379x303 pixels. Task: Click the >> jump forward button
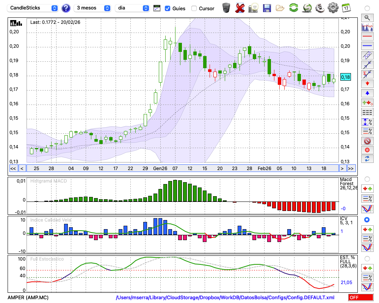pyautogui.click(x=351, y=168)
